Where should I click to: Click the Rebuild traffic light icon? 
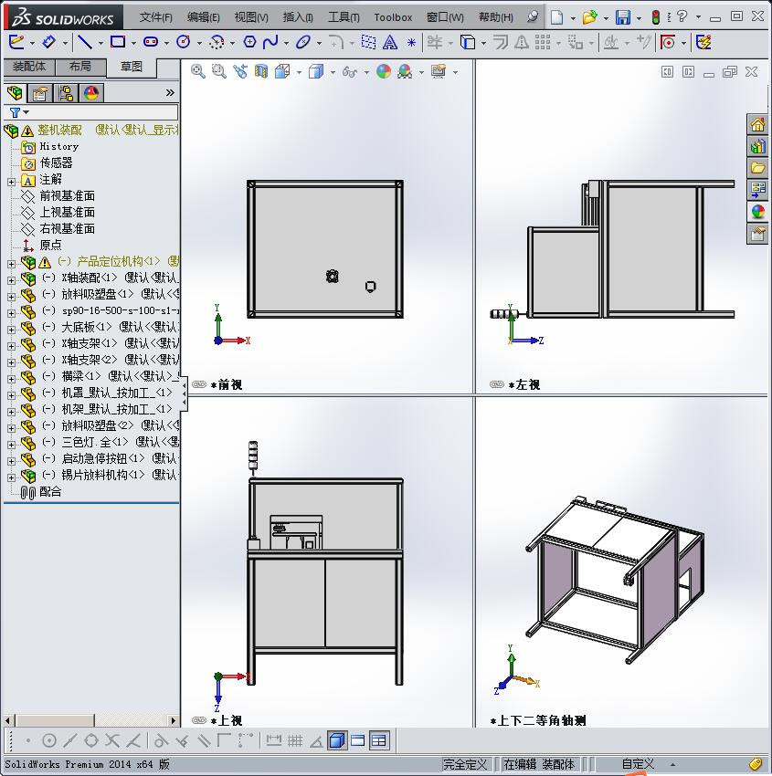coord(656,17)
